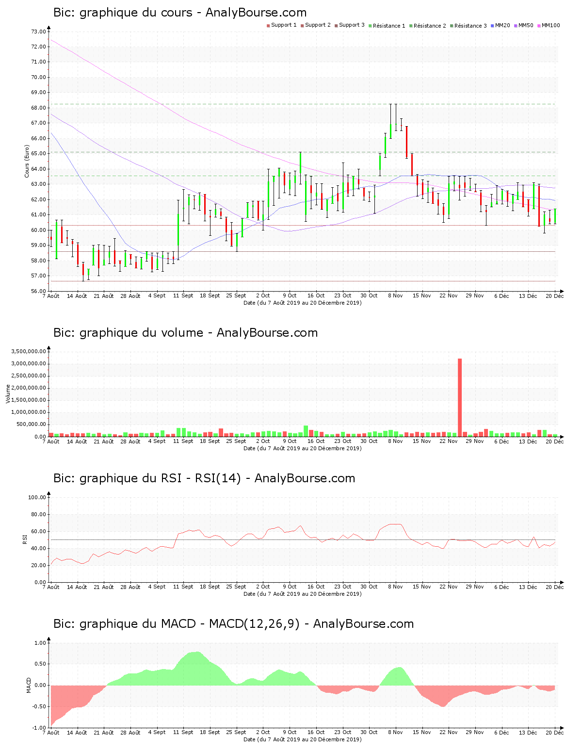582x752 pixels.
Task: Click the date range caption under price chart
Action: pos(303,303)
